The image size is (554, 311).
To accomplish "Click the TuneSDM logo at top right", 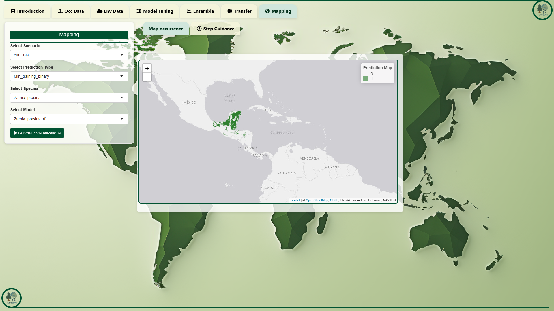I will point(542,10).
